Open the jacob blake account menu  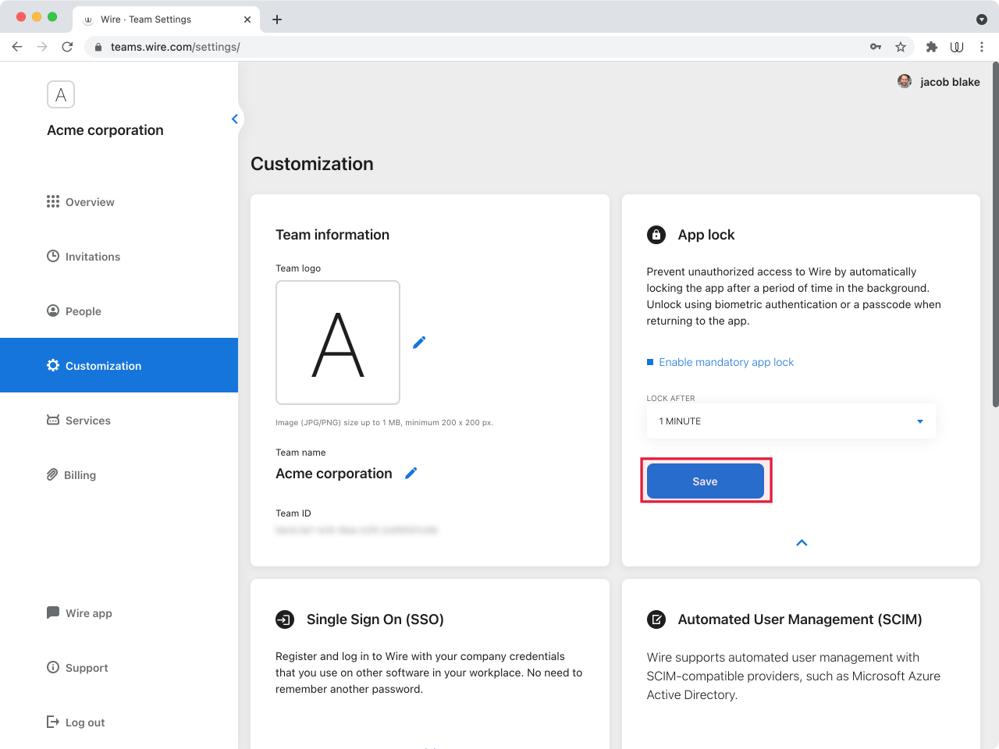pos(939,82)
